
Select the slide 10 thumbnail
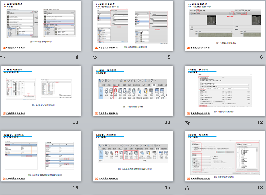coord(40,91)
